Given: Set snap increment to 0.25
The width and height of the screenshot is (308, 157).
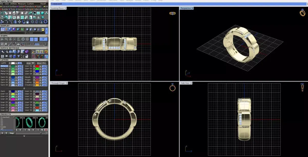Looking at the screenshot, I should (32, 44).
